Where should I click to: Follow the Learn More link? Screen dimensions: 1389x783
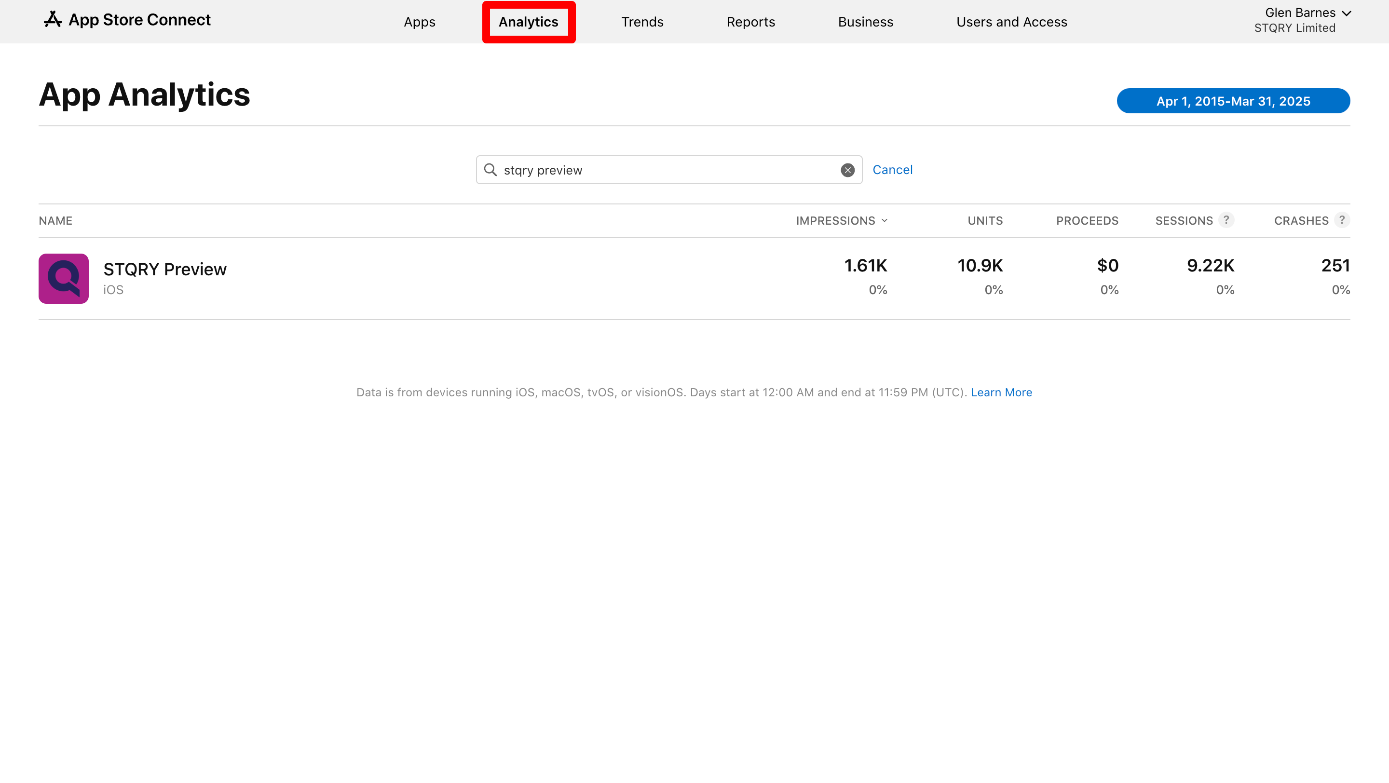pos(1001,392)
